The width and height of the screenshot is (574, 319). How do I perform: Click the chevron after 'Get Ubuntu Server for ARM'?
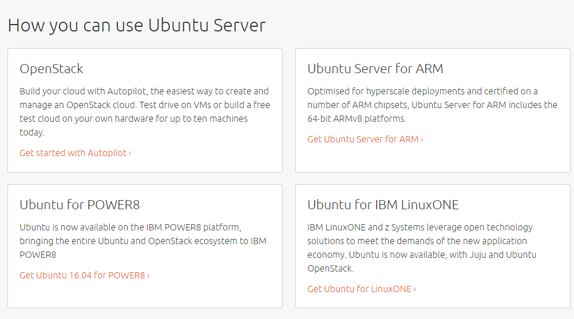(x=422, y=139)
